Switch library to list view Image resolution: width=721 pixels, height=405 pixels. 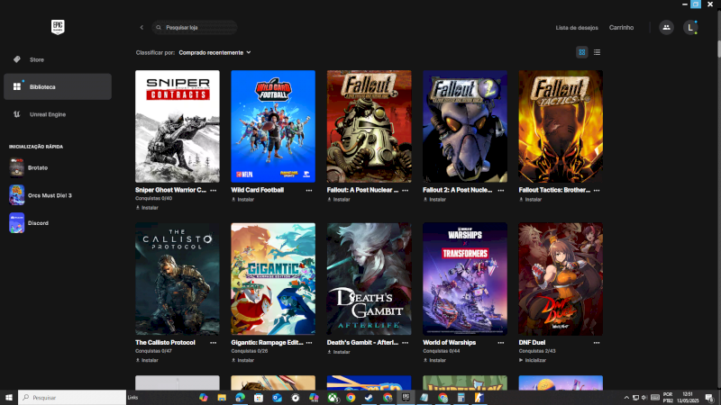(x=597, y=52)
